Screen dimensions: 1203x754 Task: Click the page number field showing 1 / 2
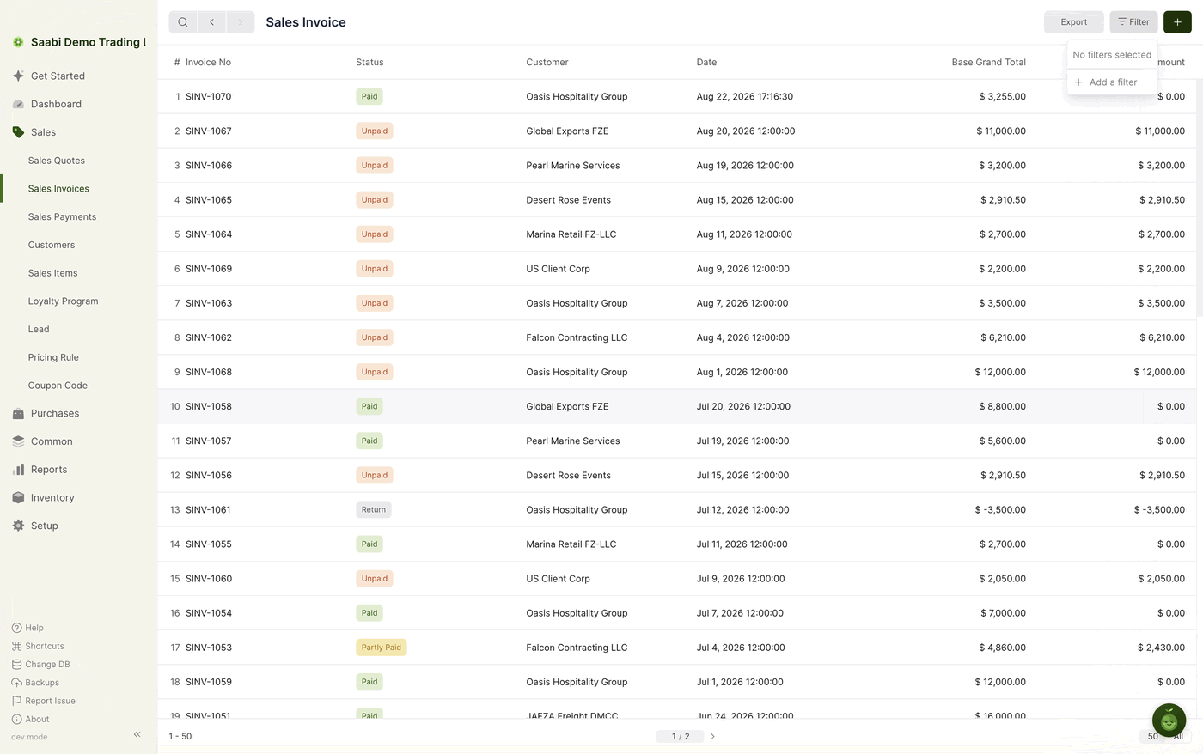(x=681, y=736)
